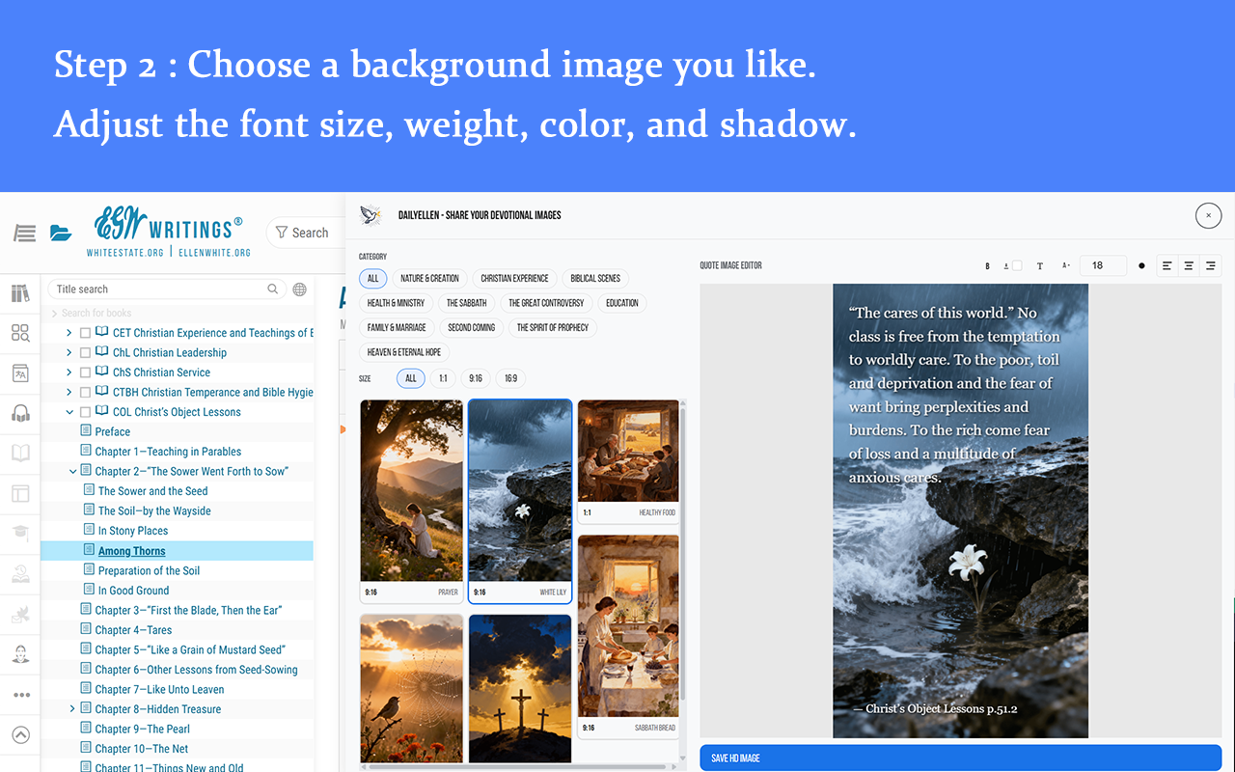Right-align the quote text
Viewport: 1235px width, 772px height.
(1210, 266)
